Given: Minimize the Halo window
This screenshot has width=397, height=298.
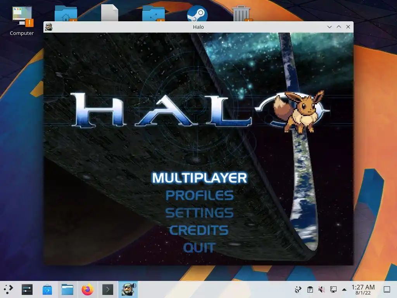Looking at the screenshot, I should coord(330,27).
